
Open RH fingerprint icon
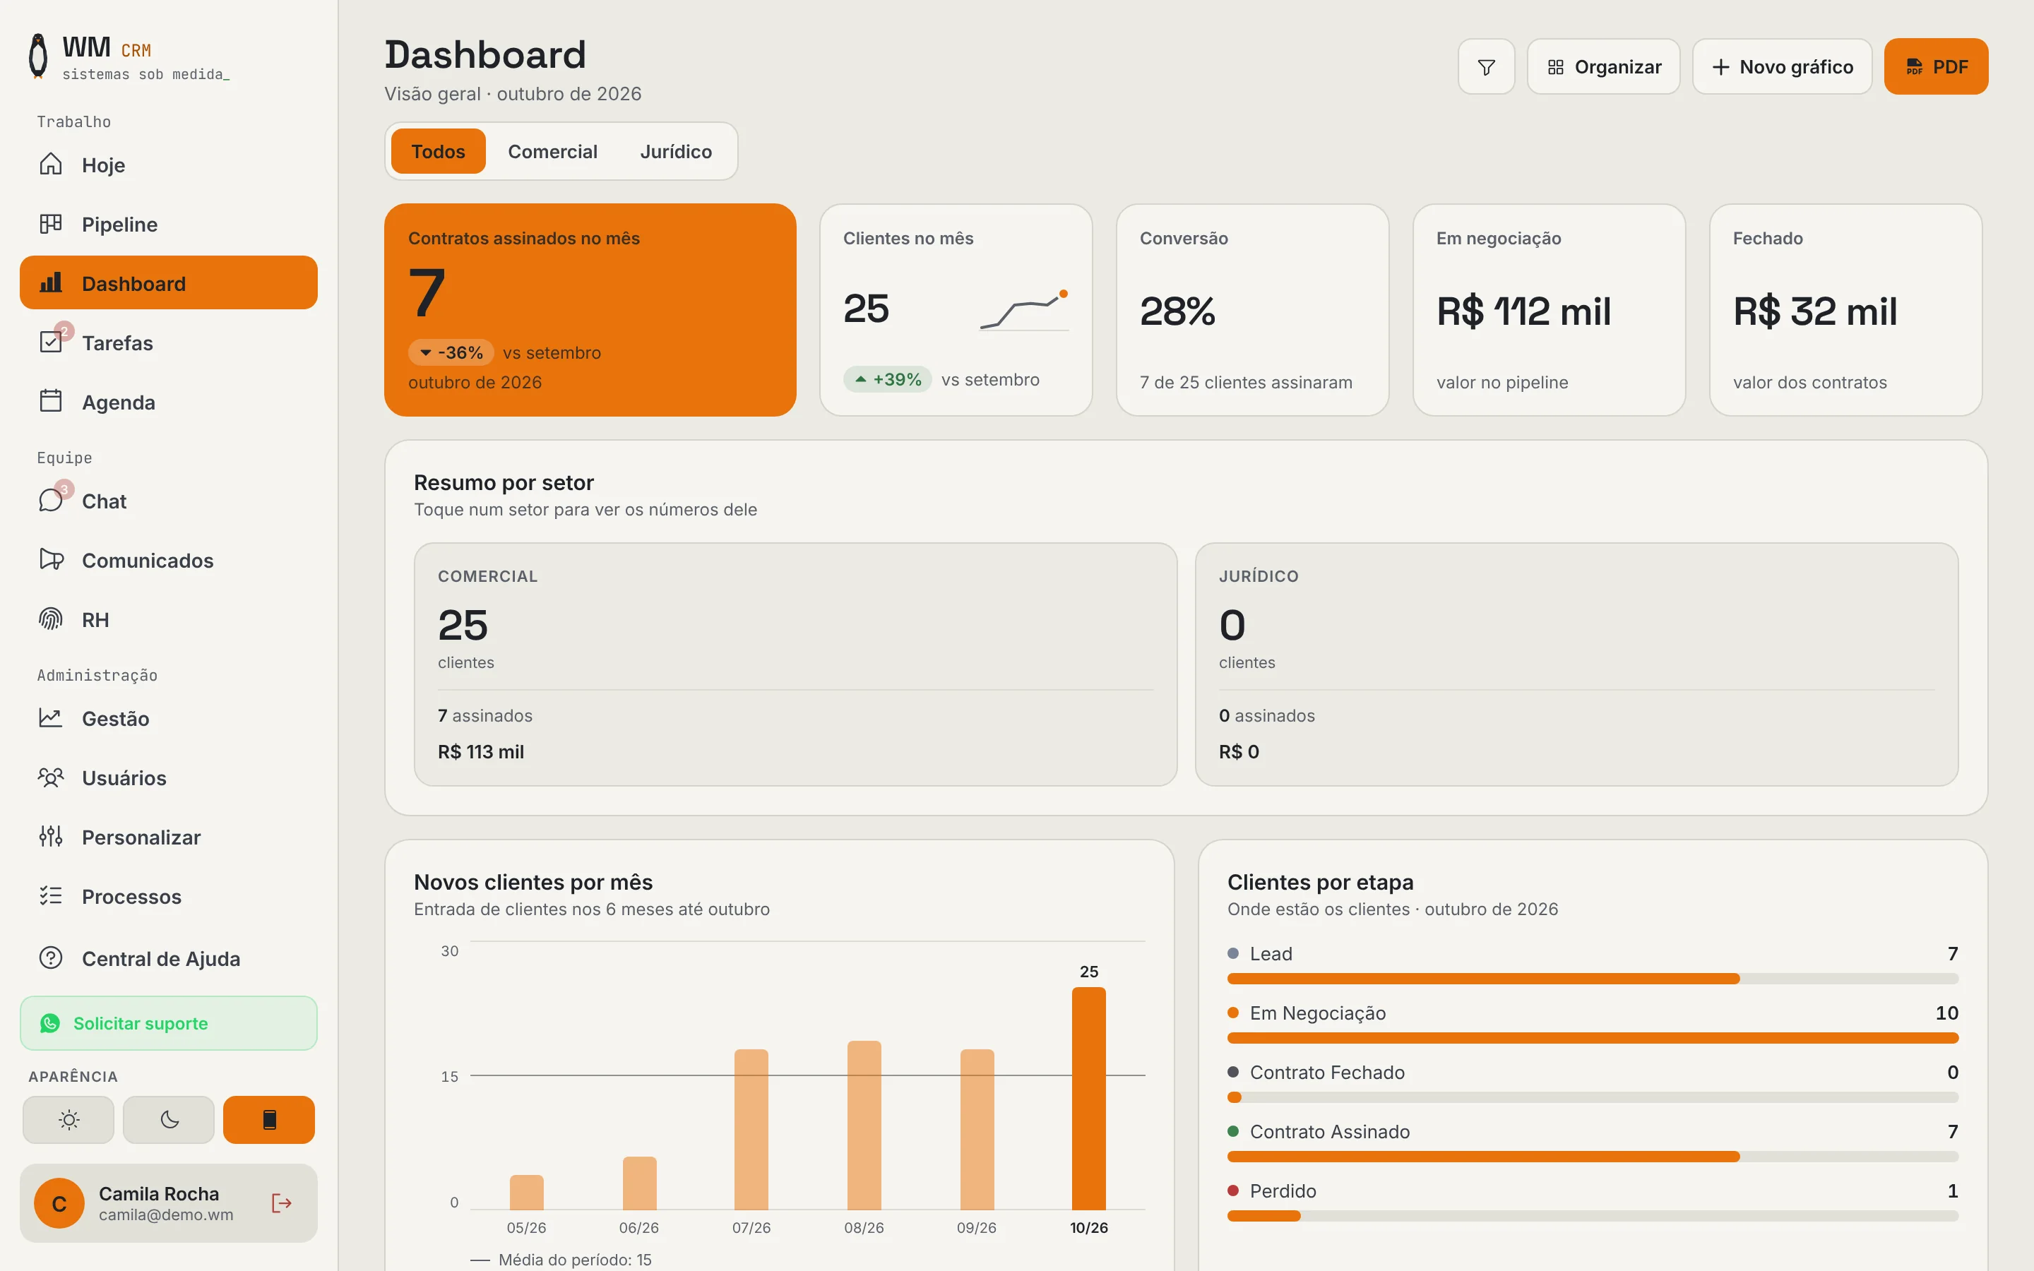point(52,619)
